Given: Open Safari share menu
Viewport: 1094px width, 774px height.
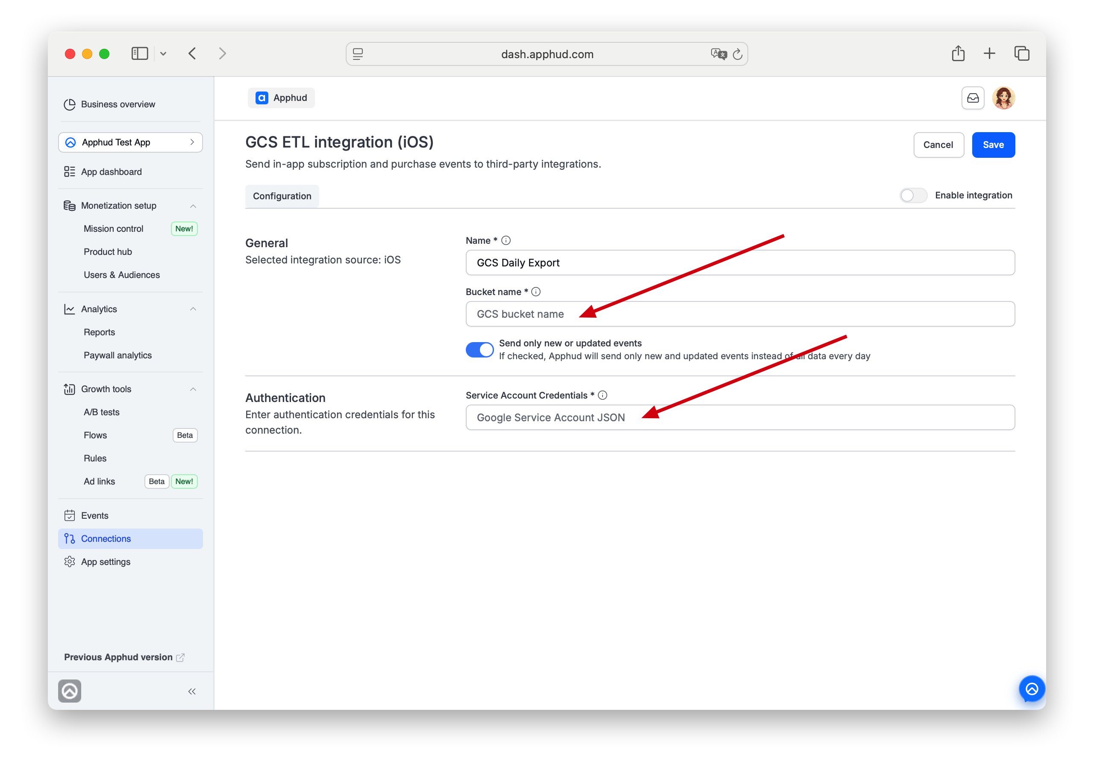Looking at the screenshot, I should (x=958, y=53).
